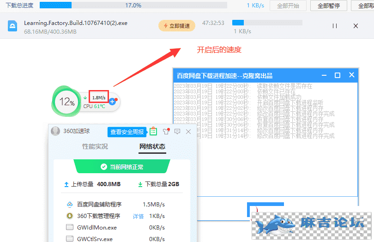Click log line 读取依赖文件是否存在

pos(284,86)
